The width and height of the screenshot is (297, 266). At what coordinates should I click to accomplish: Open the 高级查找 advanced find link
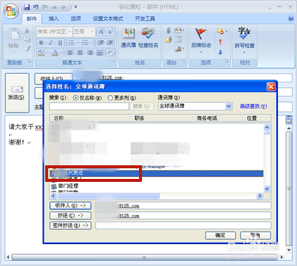253,106
